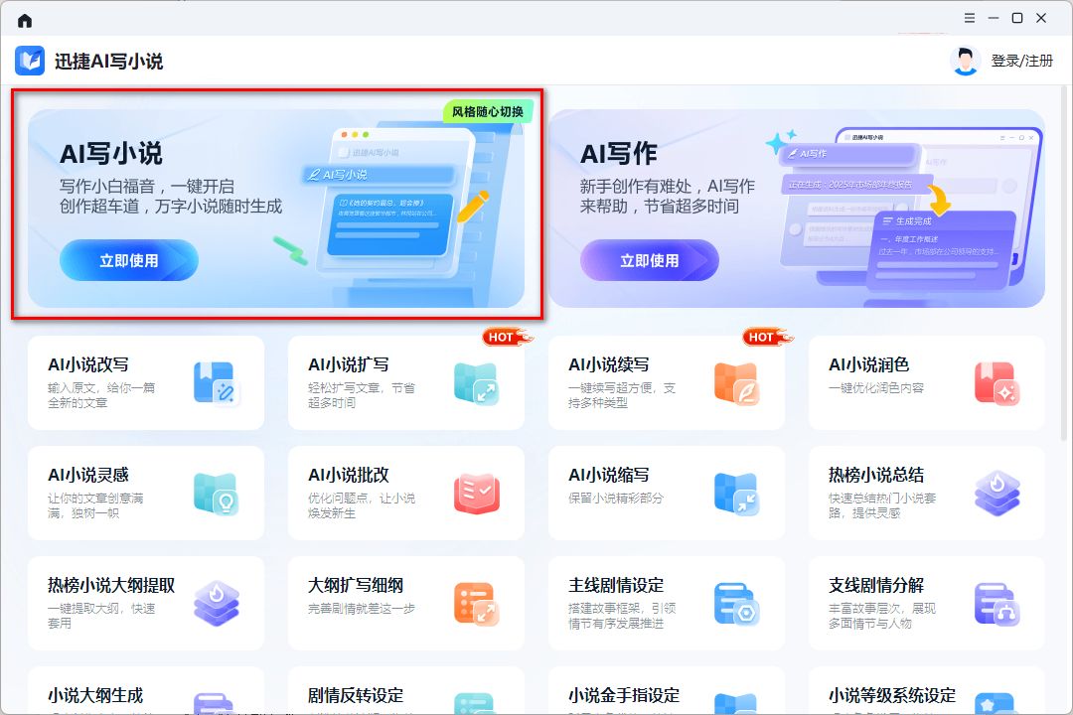Open the AI小说扩写 card title

[x=349, y=364]
